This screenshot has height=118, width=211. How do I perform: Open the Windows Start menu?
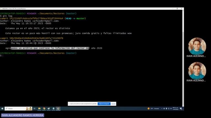tap(2, 108)
